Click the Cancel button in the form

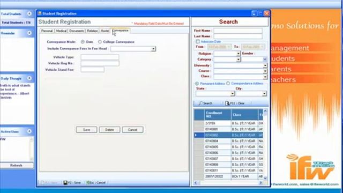[x=132, y=130]
